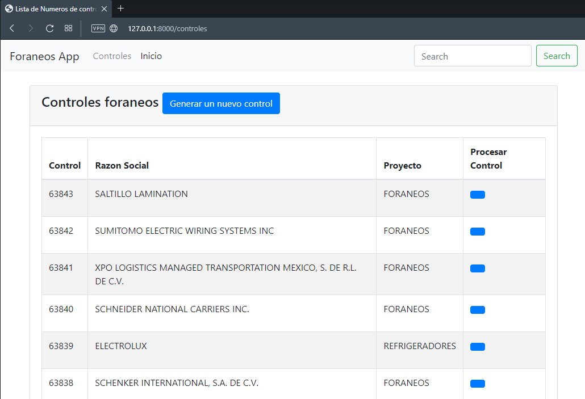The image size is (585, 399).
Task: Toggle the VPN badge in address bar
Action: 98,28
